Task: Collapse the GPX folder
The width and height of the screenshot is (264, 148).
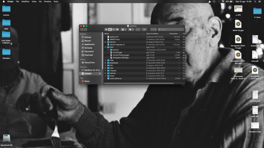Action: [x=105, y=47]
